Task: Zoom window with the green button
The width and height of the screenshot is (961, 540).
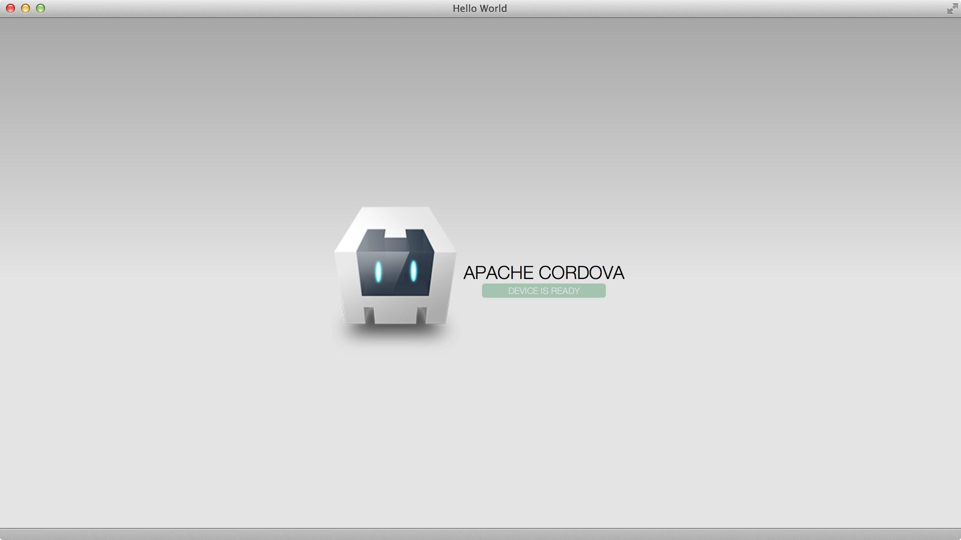Action: 41,8
